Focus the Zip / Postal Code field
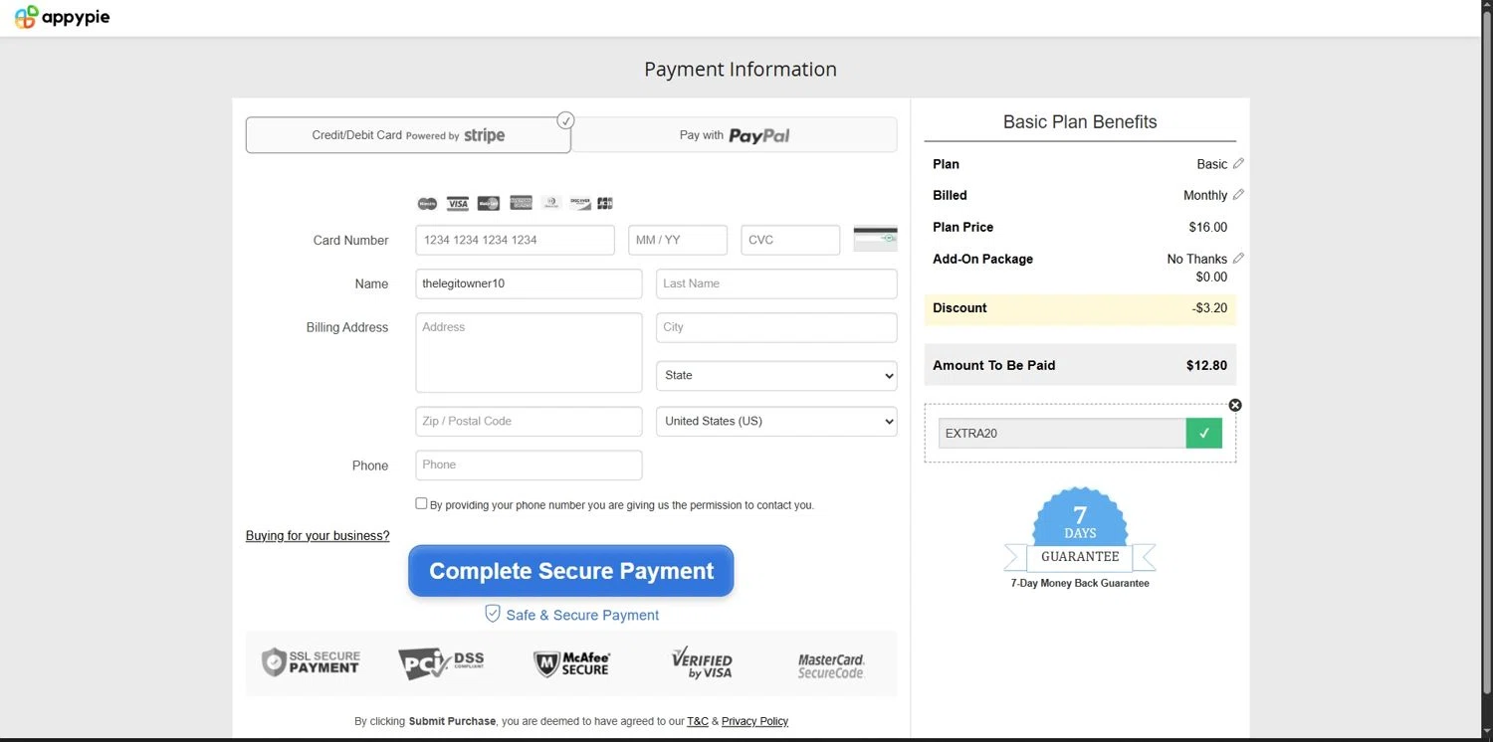Image resolution: width=1493 pixels, height=742 pixels. pyautogui.click(x=529, y=422)
